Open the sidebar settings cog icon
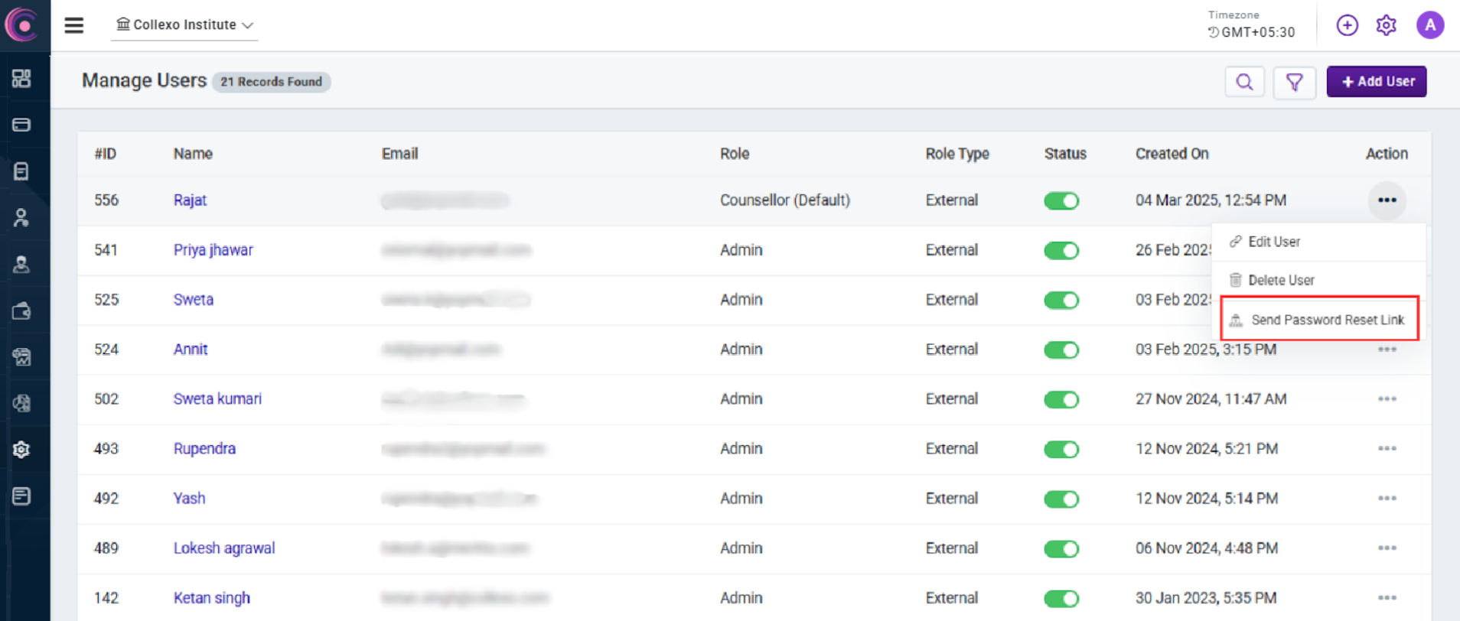1460x621 pixels. [21, 450]
